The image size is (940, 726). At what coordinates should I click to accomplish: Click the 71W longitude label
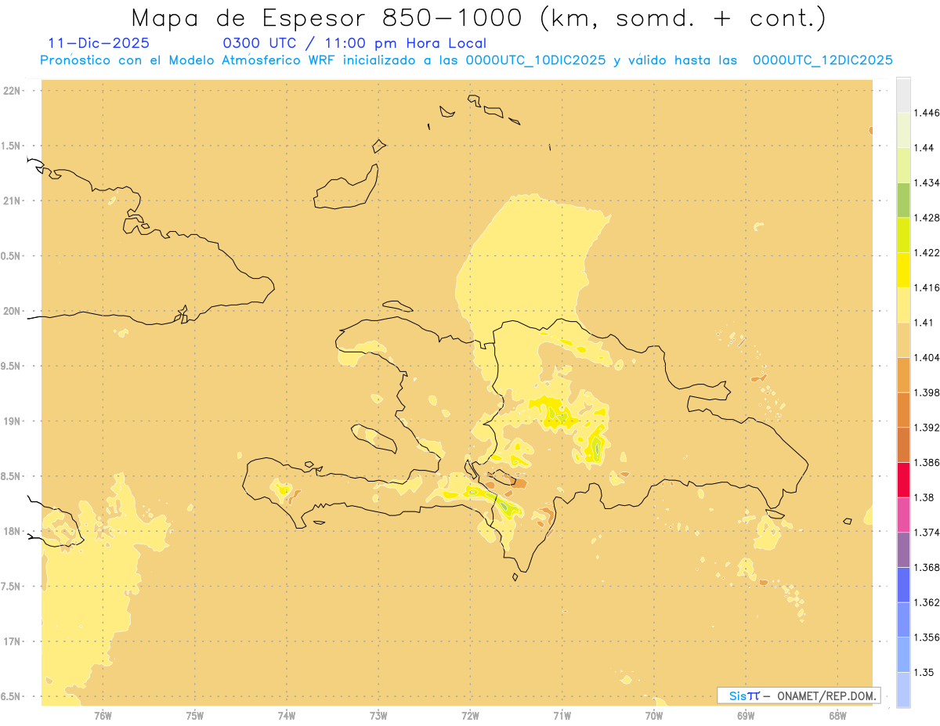pyautogui.click(x=562, y=716)
